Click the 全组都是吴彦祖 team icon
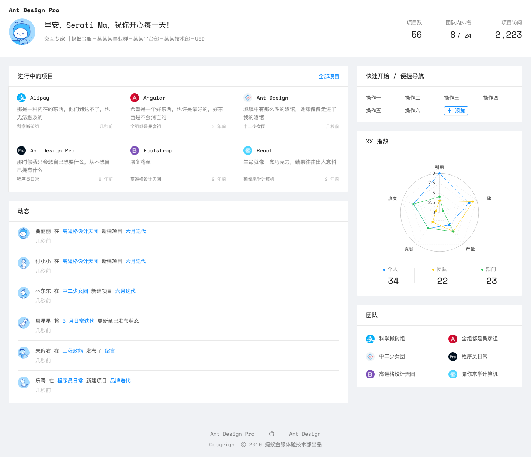Image resolution: width=531 pixels, height=457 pixels. (x=453, y=339)
